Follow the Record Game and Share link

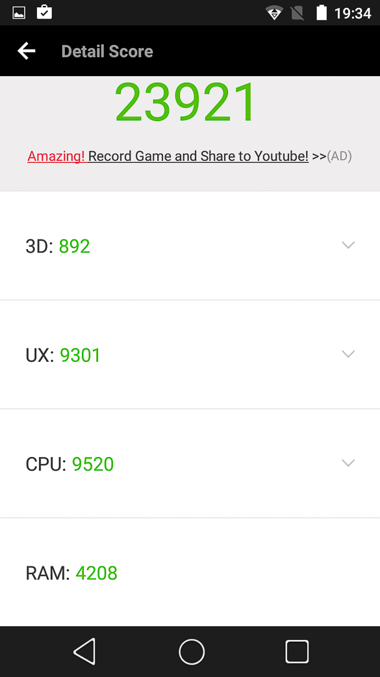coord(198,156)
